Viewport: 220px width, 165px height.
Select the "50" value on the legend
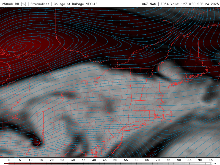pos(115,160)
